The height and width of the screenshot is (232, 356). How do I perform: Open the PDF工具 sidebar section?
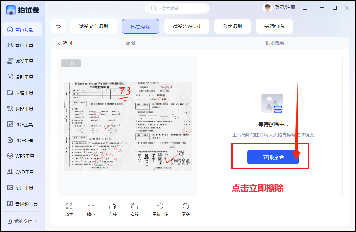tap(22, 124)
